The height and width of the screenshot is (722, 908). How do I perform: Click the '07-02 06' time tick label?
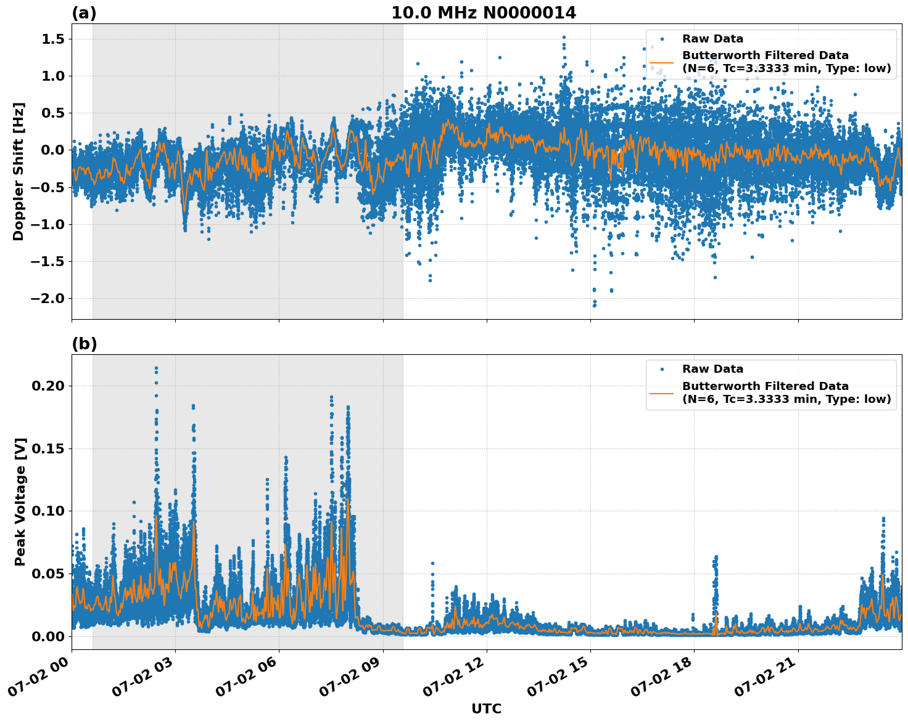248,678
